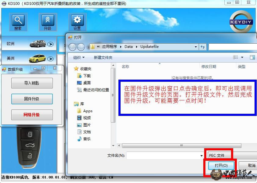Screen dimensions: 257x183
Task: Open 最近访问的位置 recent places
Action: [93, 90]
